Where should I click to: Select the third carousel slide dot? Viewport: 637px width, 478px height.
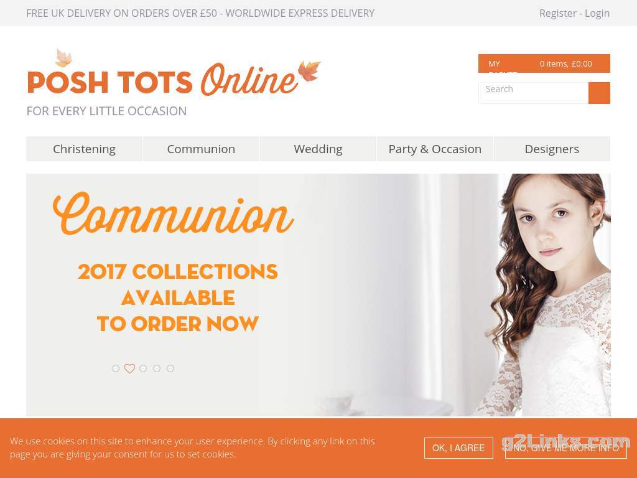tap(143, 368)
